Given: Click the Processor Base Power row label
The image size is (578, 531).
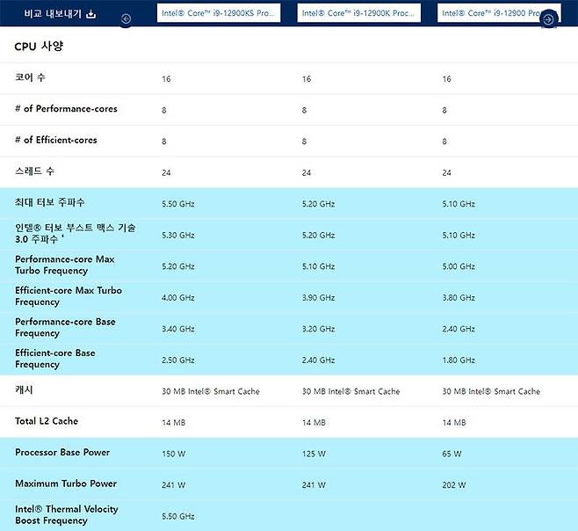Looking at the screenshot, I should [x=63, y=453].
